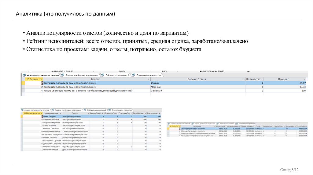Click 'Форматирование текста' ribbon group label
313x175 pixels.
coord(212,71)
